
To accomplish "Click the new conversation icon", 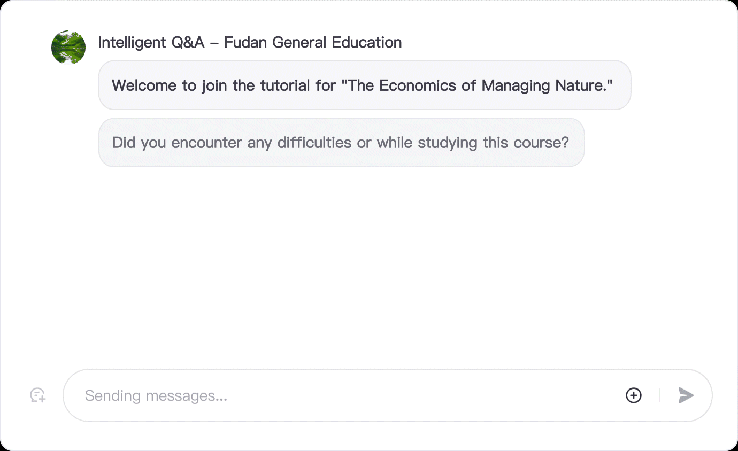I will tap(37, 395).
